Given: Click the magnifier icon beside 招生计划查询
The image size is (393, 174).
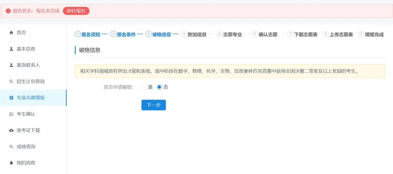Looking at the screenshot, I should (11, 82).
